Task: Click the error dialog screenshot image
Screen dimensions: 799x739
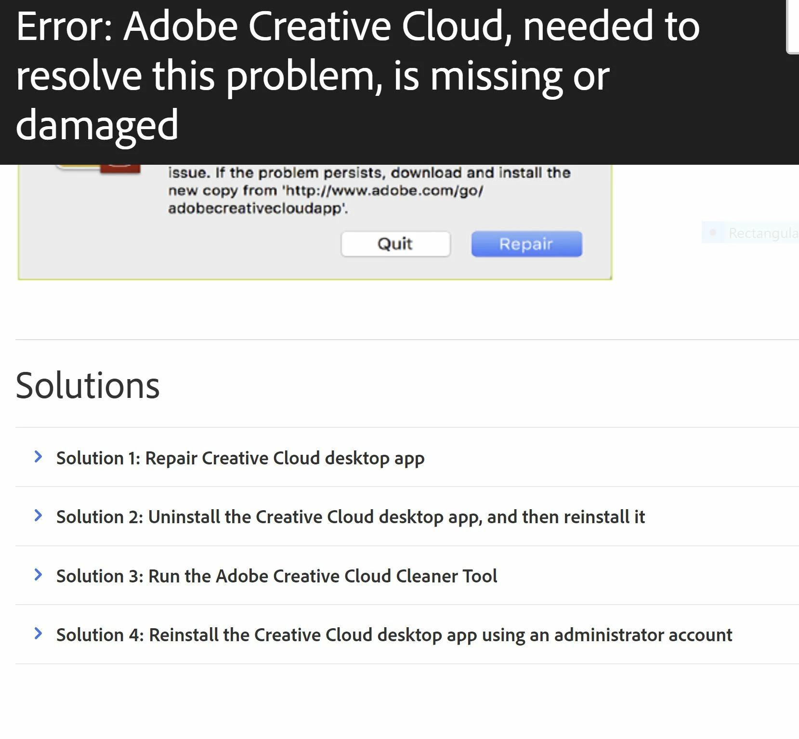Action: [x=315, y=222]
